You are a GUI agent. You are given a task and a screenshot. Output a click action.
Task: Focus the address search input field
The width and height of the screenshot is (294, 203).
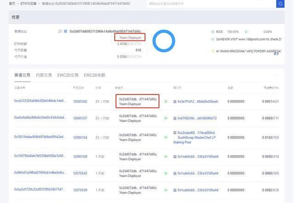click(211, 4)
